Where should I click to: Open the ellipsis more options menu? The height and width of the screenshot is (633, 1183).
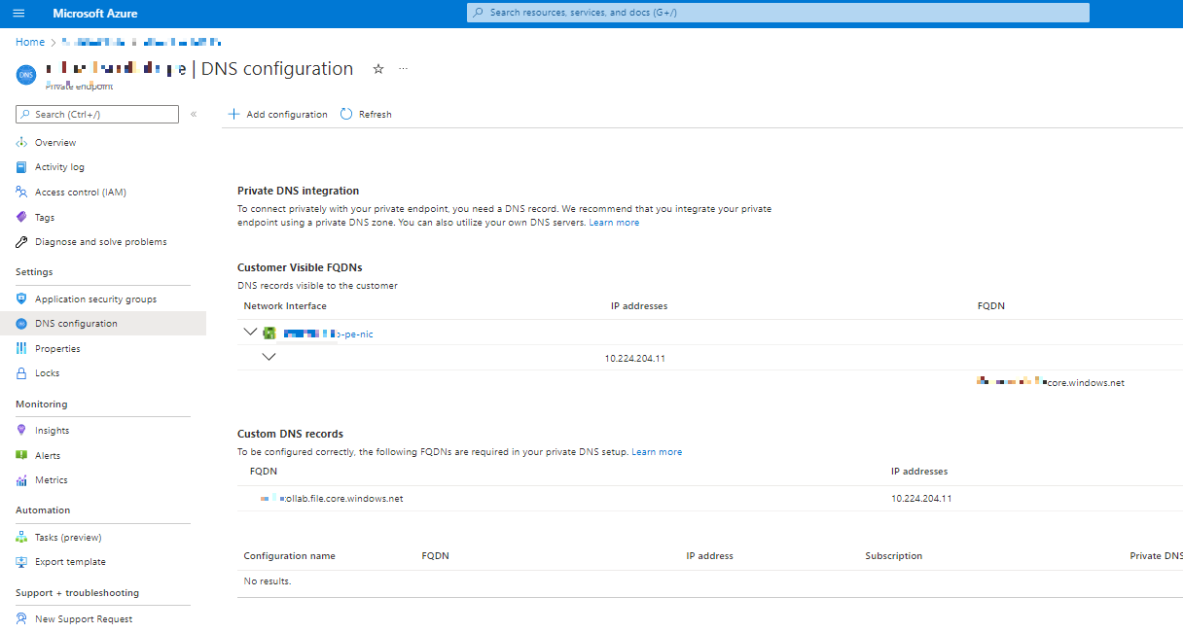(x=404, y=69)
